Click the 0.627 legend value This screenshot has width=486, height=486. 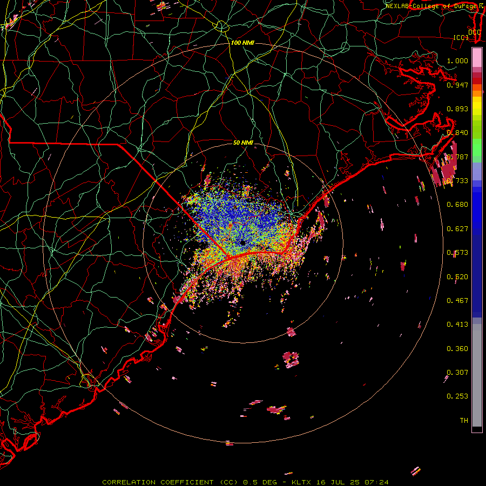(x=457, y=229)
